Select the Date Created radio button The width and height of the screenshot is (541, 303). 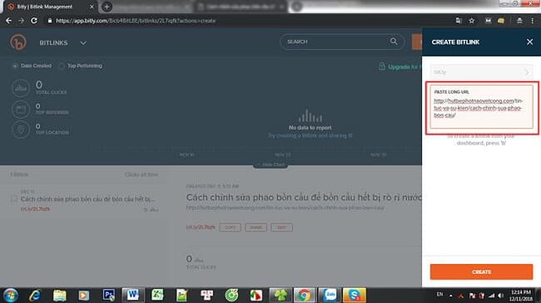(15, 66)
